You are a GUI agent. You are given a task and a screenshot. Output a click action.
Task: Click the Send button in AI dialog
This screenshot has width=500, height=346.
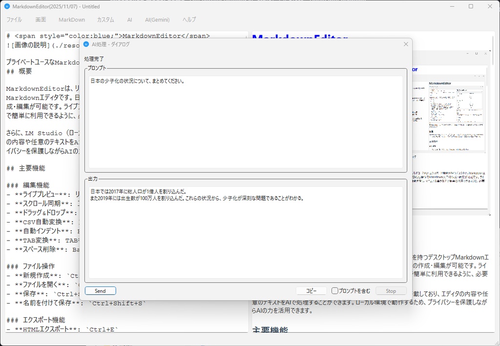point(100,291)
